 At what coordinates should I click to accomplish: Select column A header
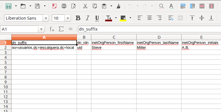[x=44, y=37]
